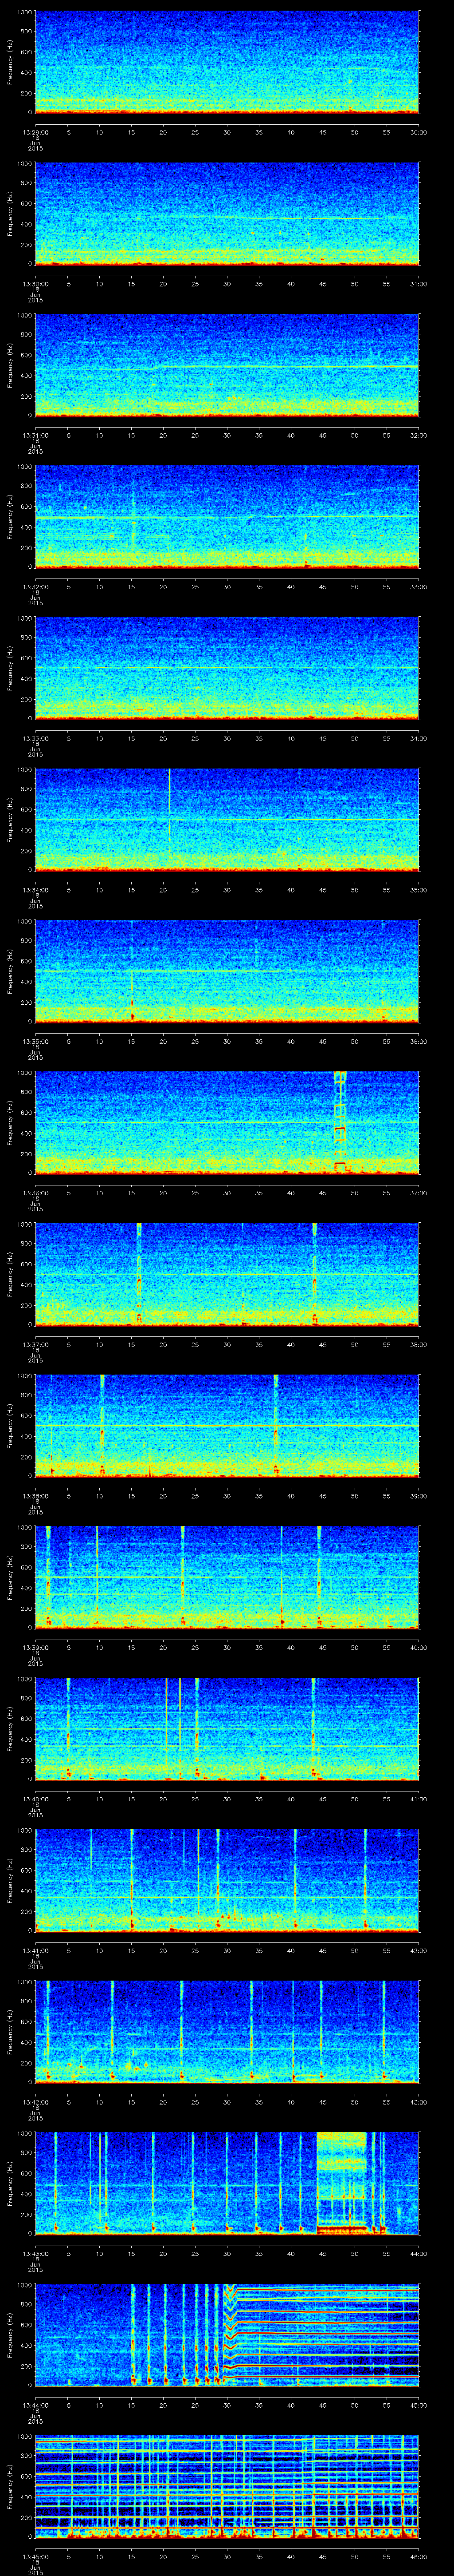This screenshot has height=2576, width=454.
Task: Click the 32:00 end time label
Action: [419, 435]
